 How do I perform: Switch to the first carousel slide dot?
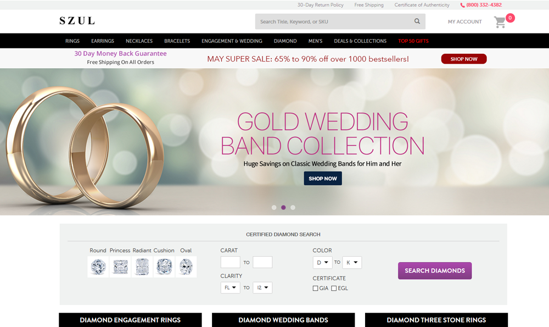[274, 208]
